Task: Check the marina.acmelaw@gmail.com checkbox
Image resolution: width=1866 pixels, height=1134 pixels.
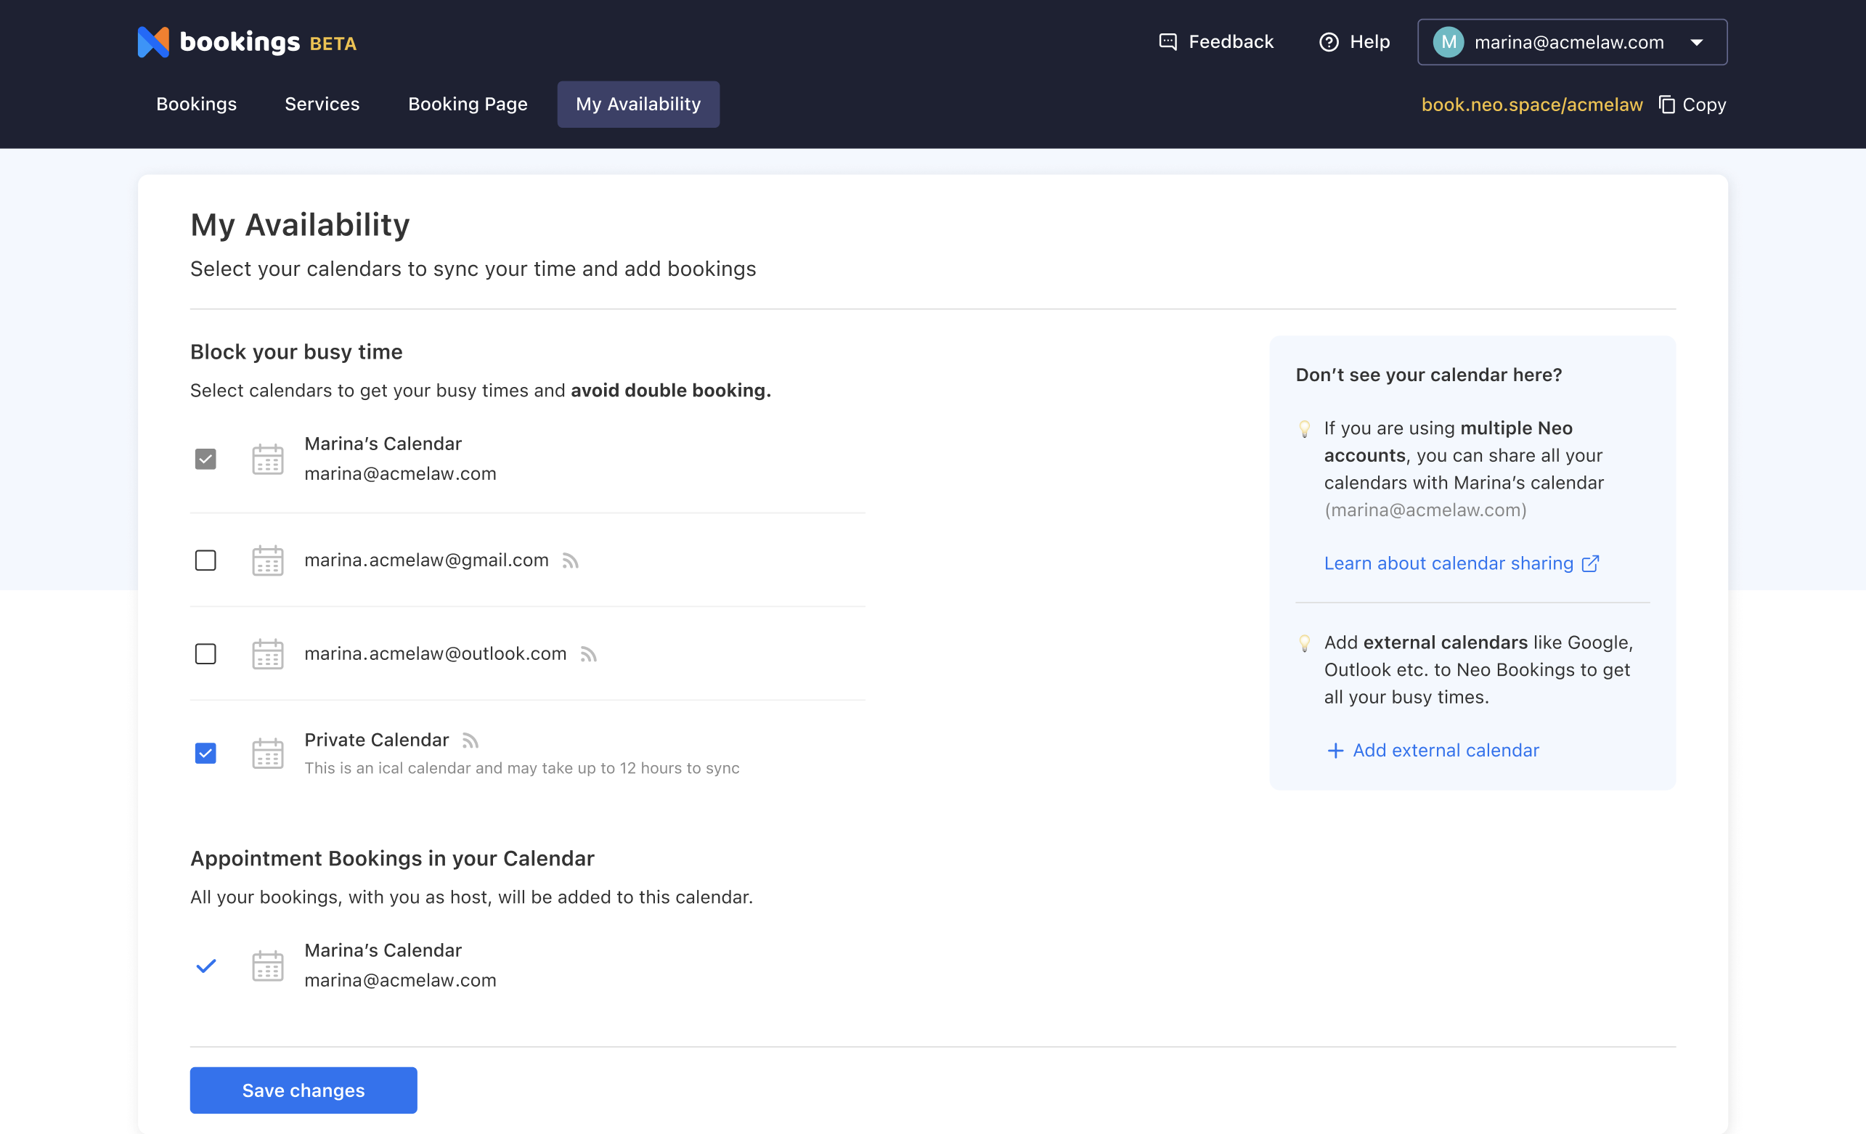Action: tap(205, 560)
